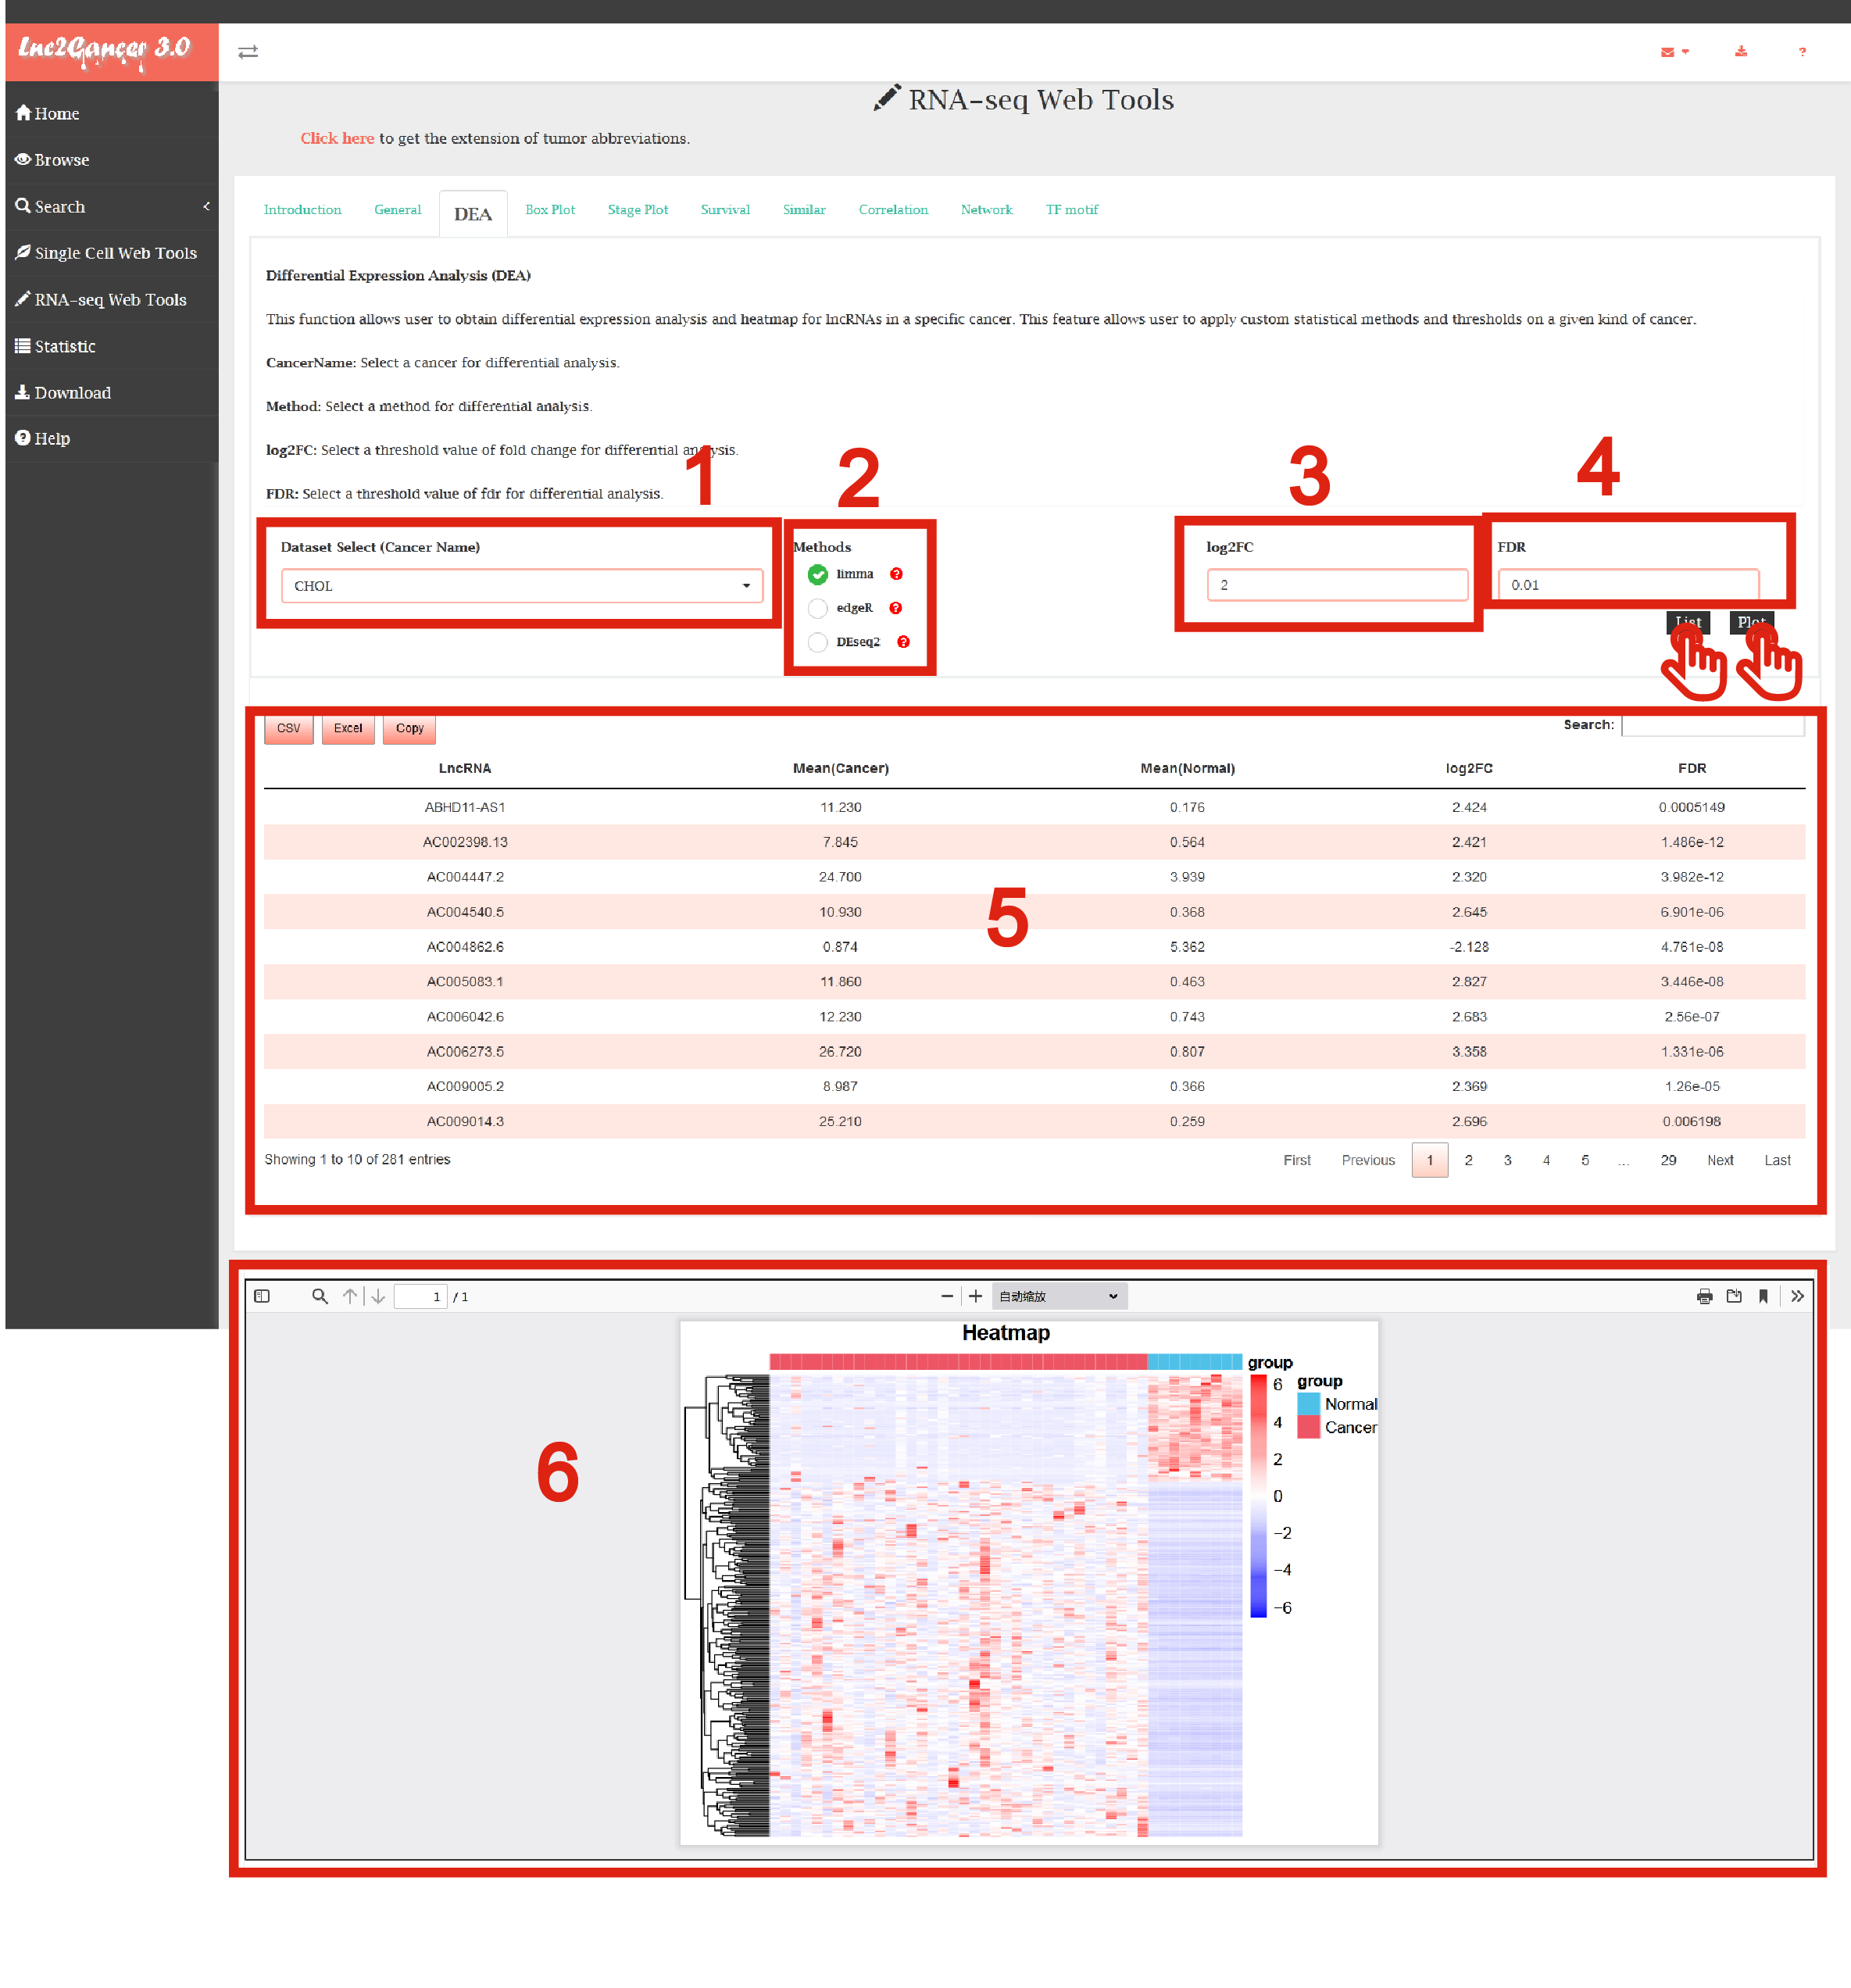Click the PDF viewer search magnifier
This screenshot has height=1988, width=1851.
tap(319, 1296)
